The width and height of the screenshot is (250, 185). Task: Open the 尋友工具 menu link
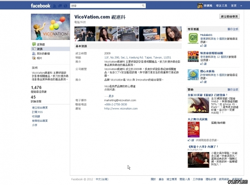221,5
